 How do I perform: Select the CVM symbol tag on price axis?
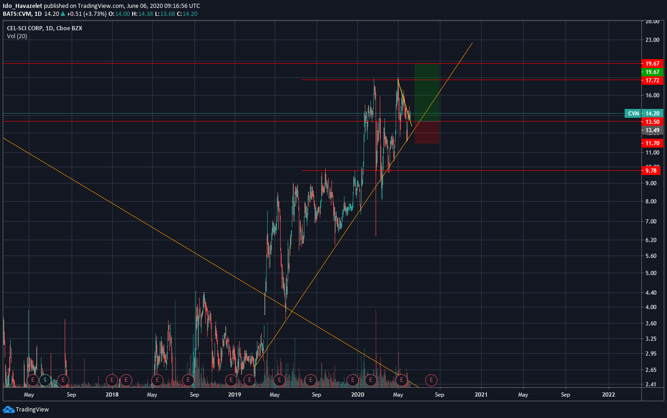tap(633, 114)
